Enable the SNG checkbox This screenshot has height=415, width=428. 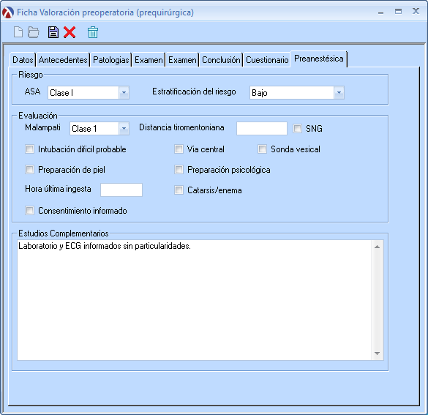(297, 128)
